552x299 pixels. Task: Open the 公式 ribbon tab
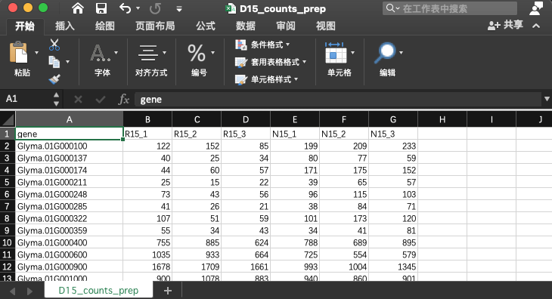tap(206, 26)
